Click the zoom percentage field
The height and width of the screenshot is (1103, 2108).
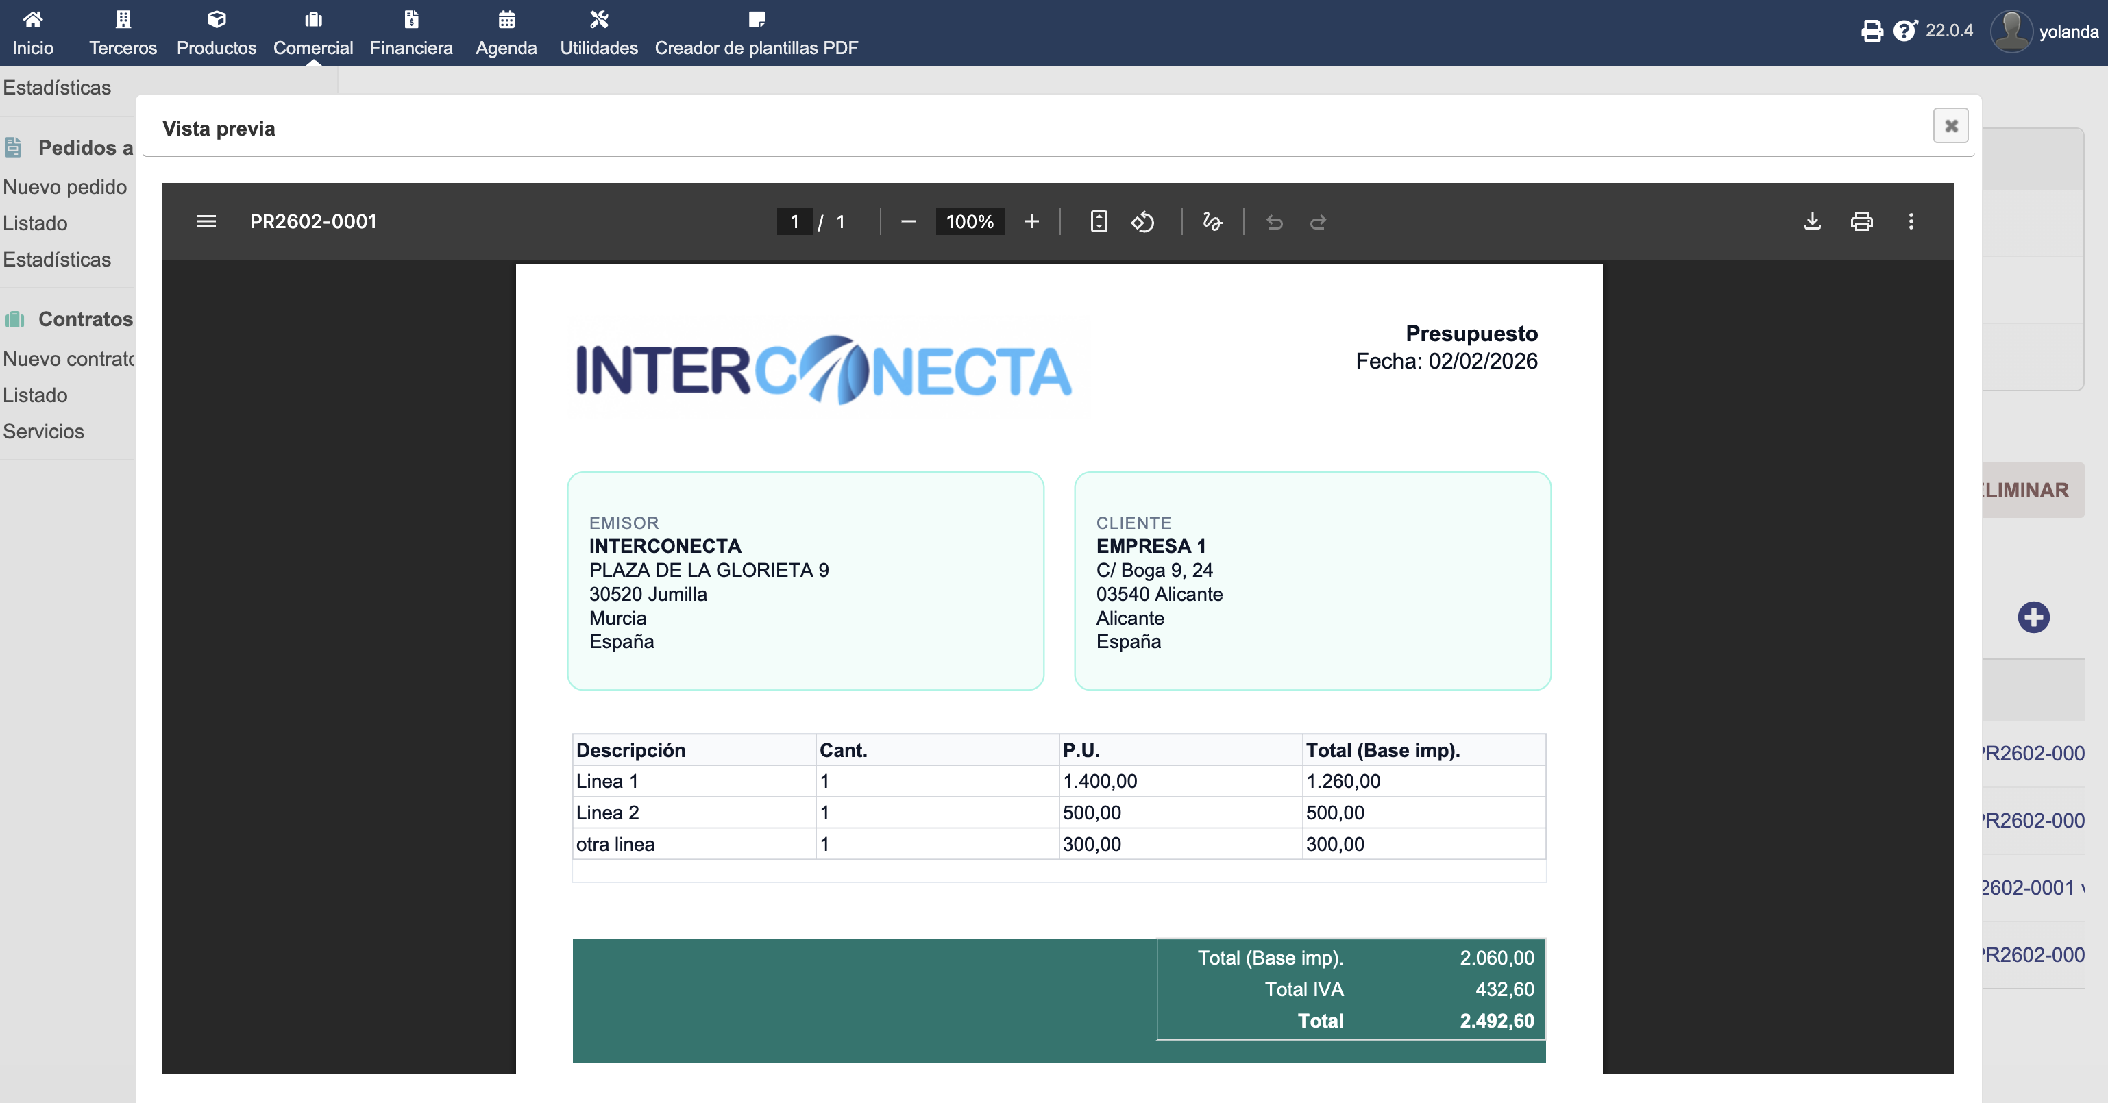pyautogui.click(x=969, y=221)
